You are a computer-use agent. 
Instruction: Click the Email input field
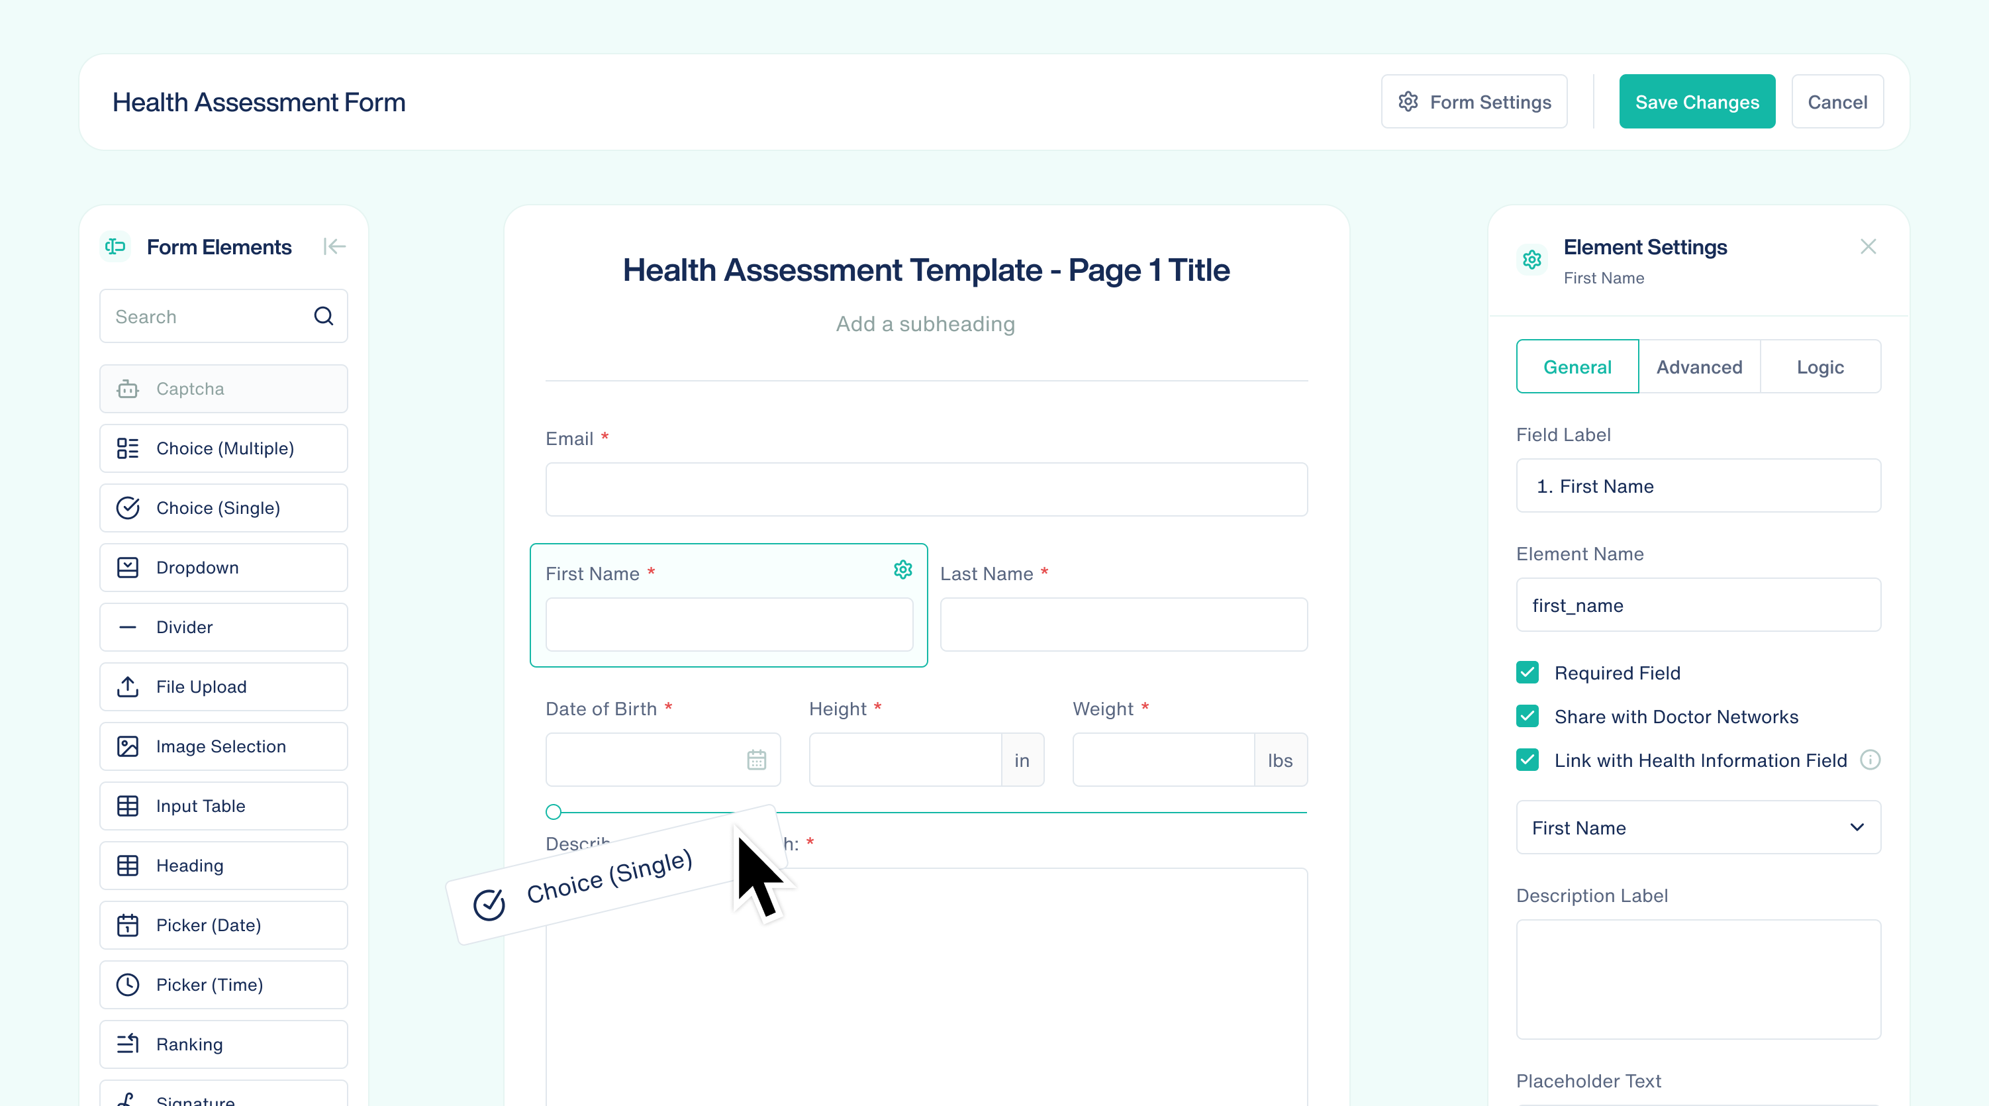click(x=926, y=489)
